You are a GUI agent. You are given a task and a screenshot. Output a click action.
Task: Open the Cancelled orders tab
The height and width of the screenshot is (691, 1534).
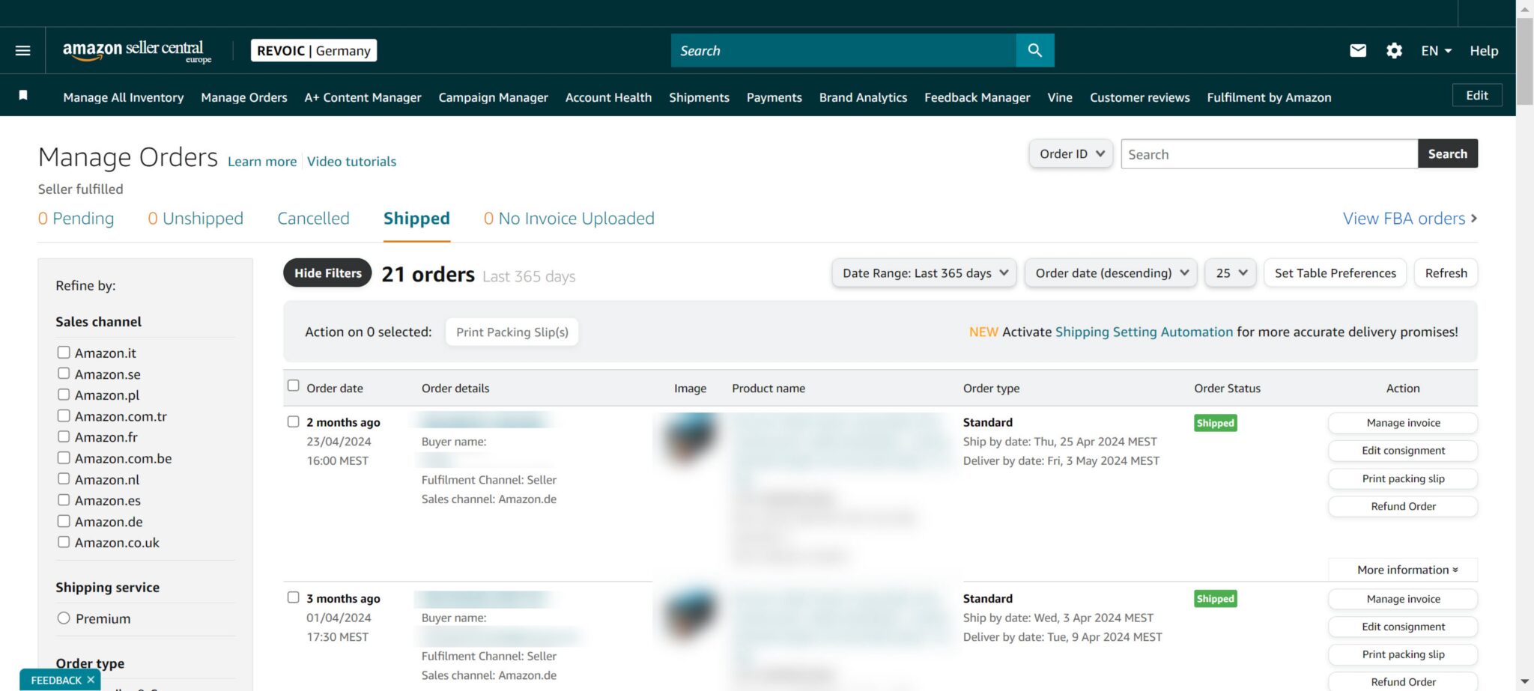click(313, 218)
